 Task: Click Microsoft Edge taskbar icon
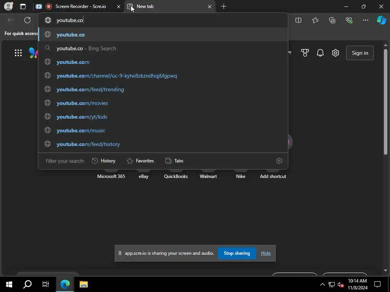point(65,284)
